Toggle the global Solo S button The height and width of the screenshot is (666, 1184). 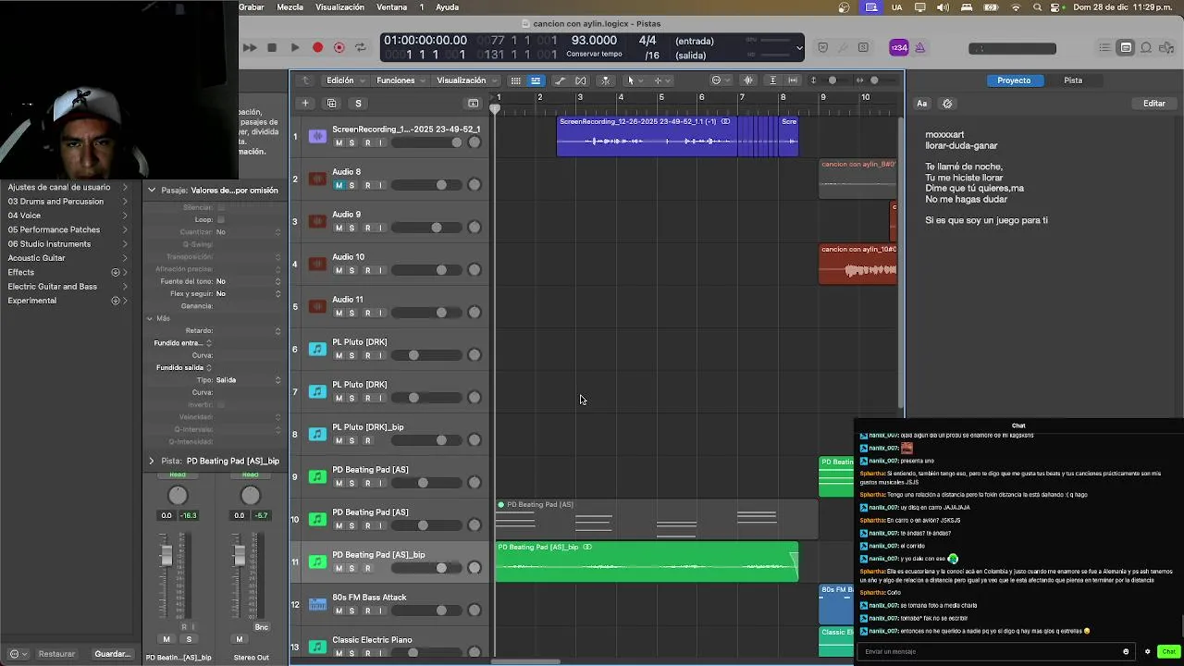[358, 103]
